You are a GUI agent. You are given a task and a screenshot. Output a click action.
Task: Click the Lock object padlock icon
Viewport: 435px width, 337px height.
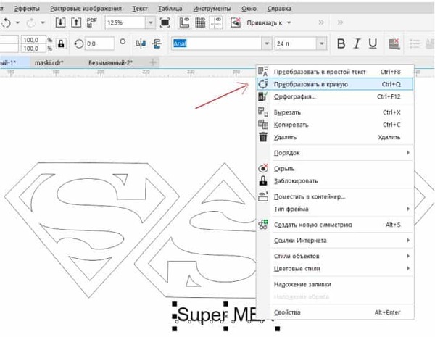click(x=263, y=180)
